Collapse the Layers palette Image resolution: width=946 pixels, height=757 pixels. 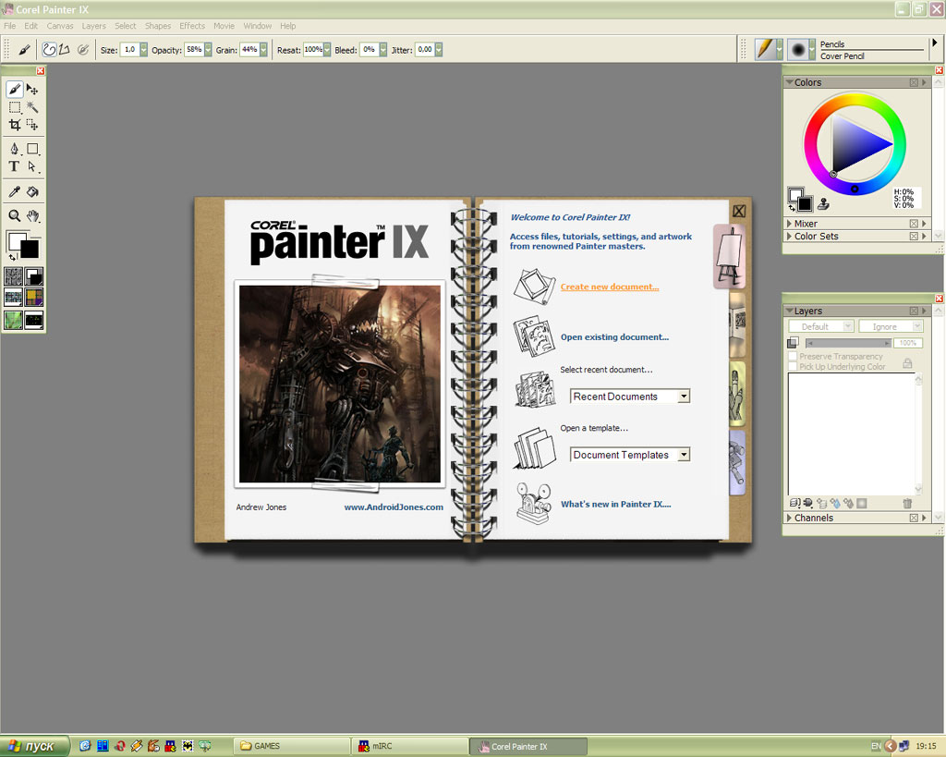click(x=789, y=311)
